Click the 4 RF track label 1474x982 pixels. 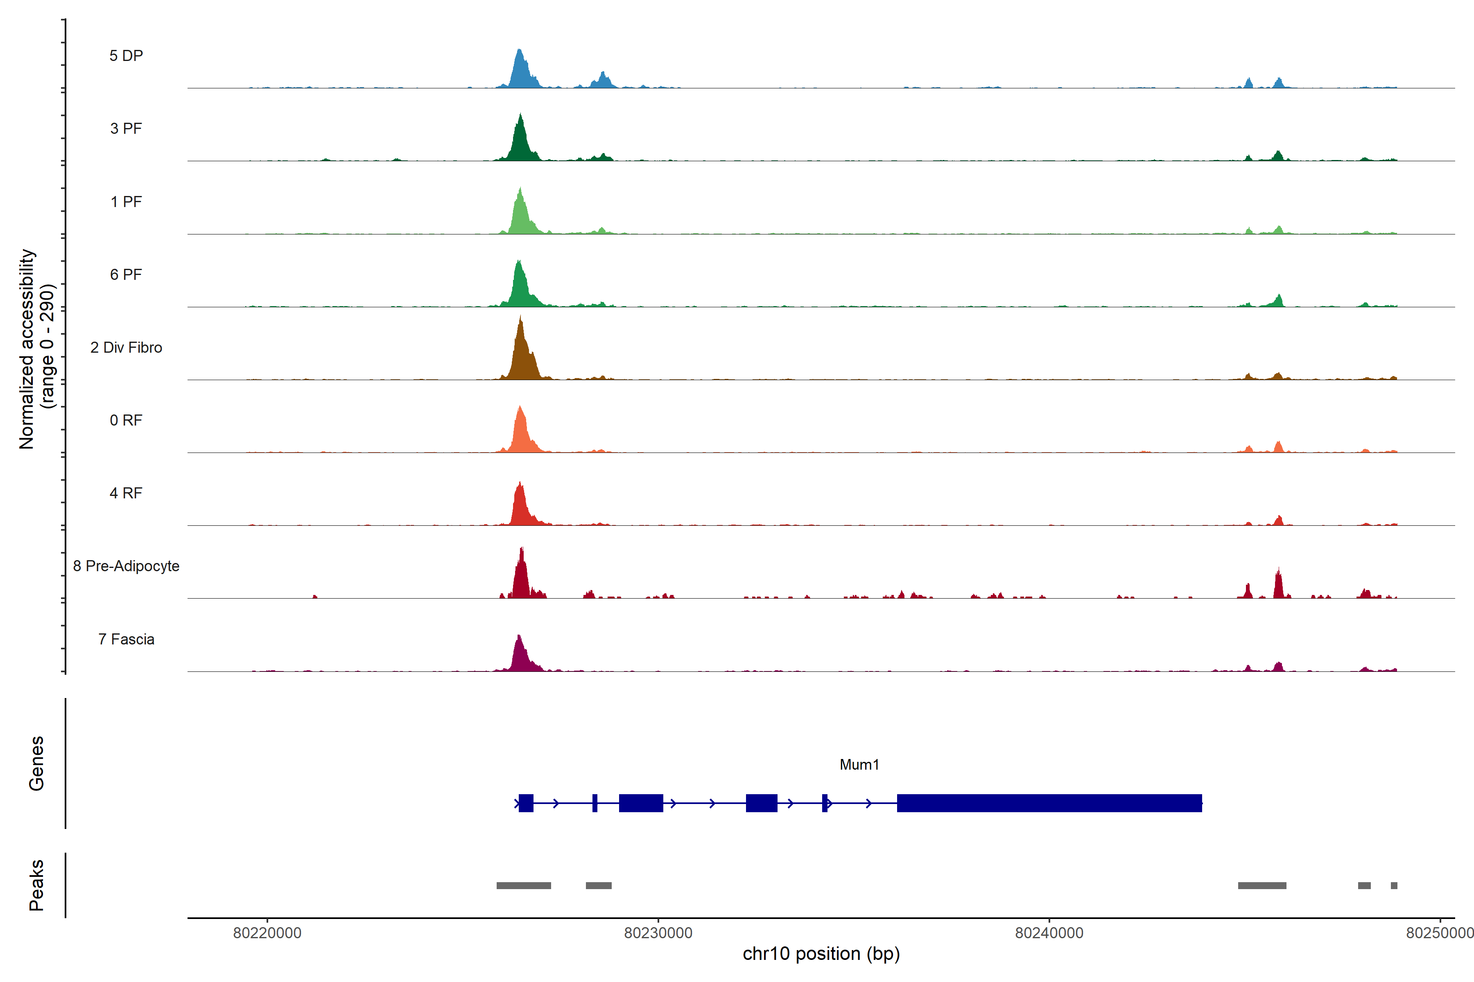click(x=126, y=493)
